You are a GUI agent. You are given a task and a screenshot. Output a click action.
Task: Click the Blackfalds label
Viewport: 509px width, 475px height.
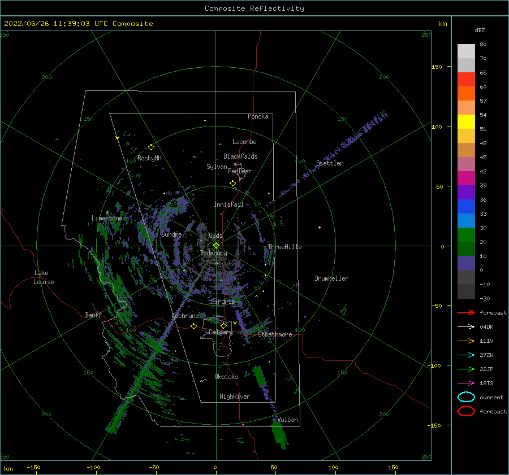(x=240, y=156)
